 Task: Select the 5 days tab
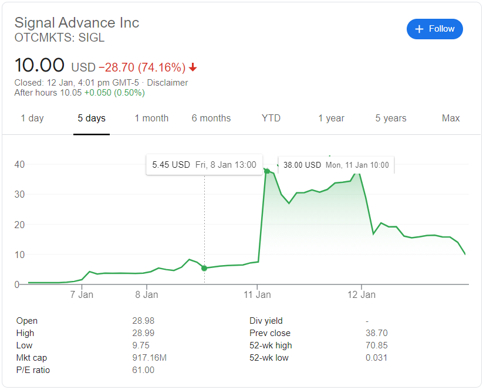point(92,118)
